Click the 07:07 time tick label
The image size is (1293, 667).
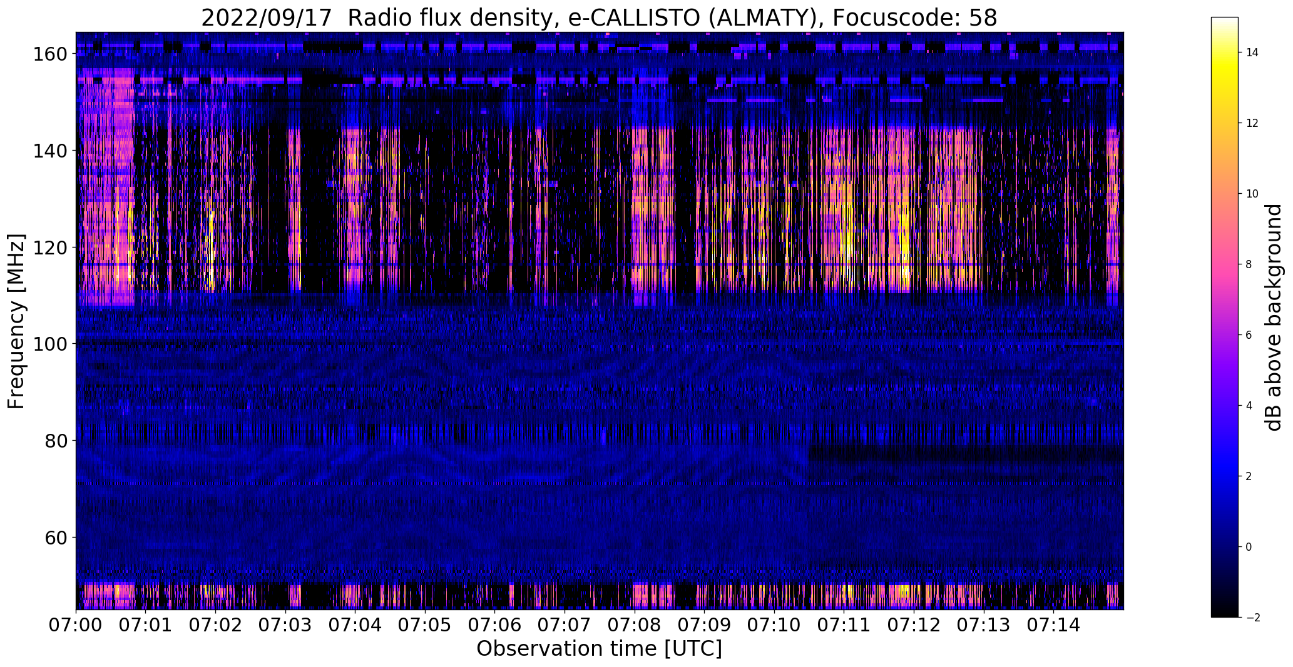[x=565, y=624]
